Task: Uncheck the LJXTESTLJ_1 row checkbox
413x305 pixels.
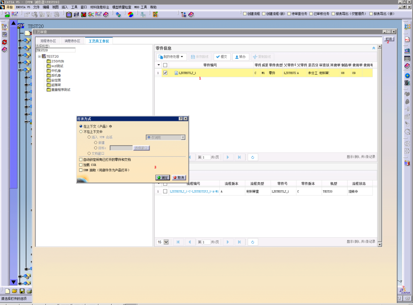Action: (x=165, y=73)
